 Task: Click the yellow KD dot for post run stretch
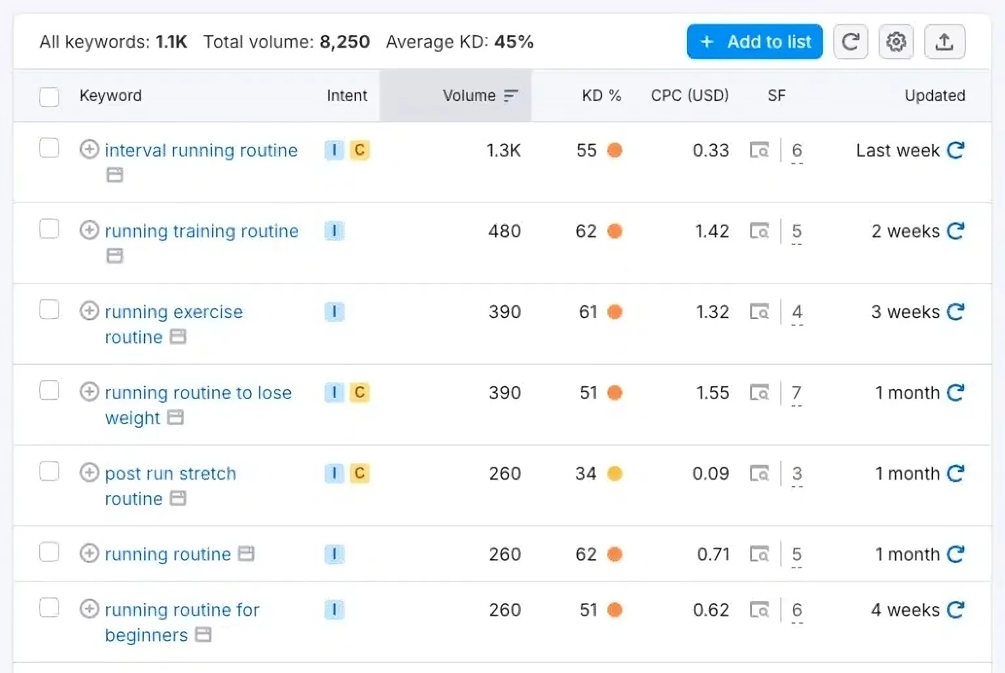coord(614,473)
